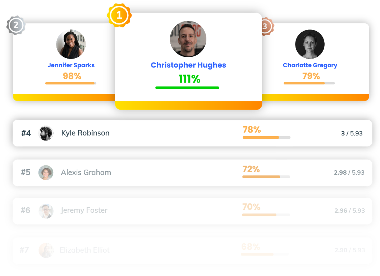
Task: Click the Christopher Hughes name link
Action: [188, 65]
